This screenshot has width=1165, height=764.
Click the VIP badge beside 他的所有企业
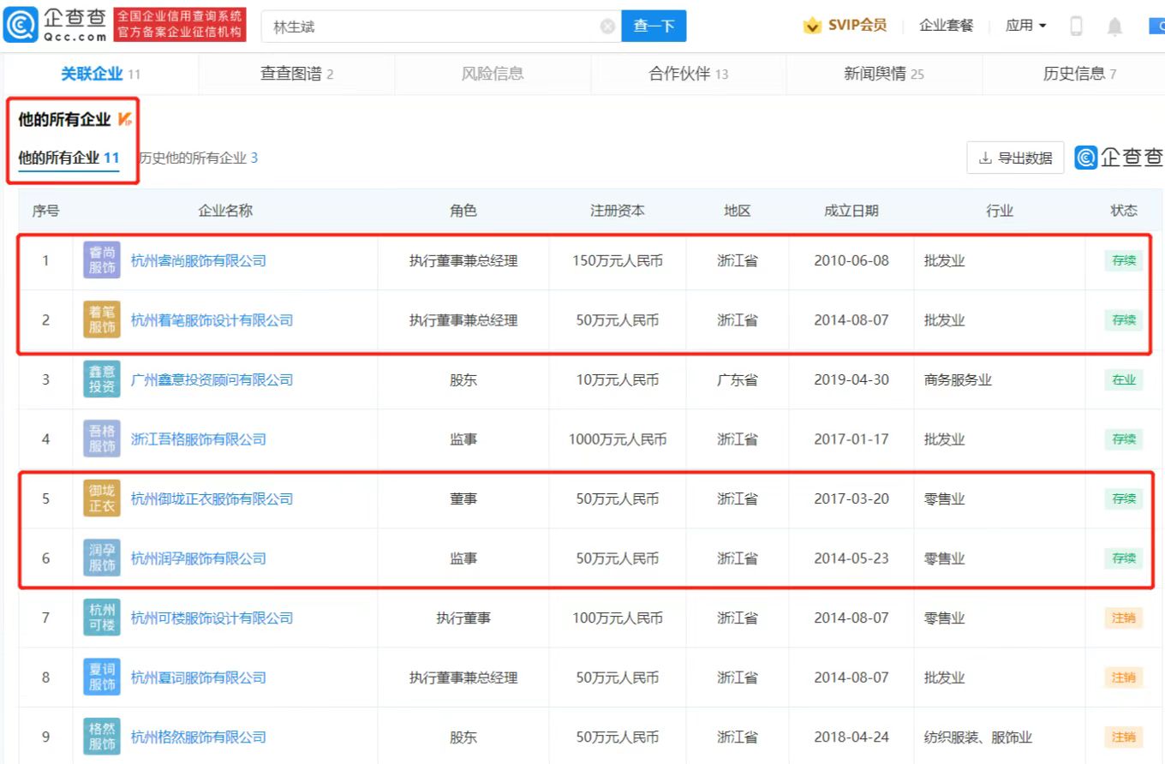(125, 119)
